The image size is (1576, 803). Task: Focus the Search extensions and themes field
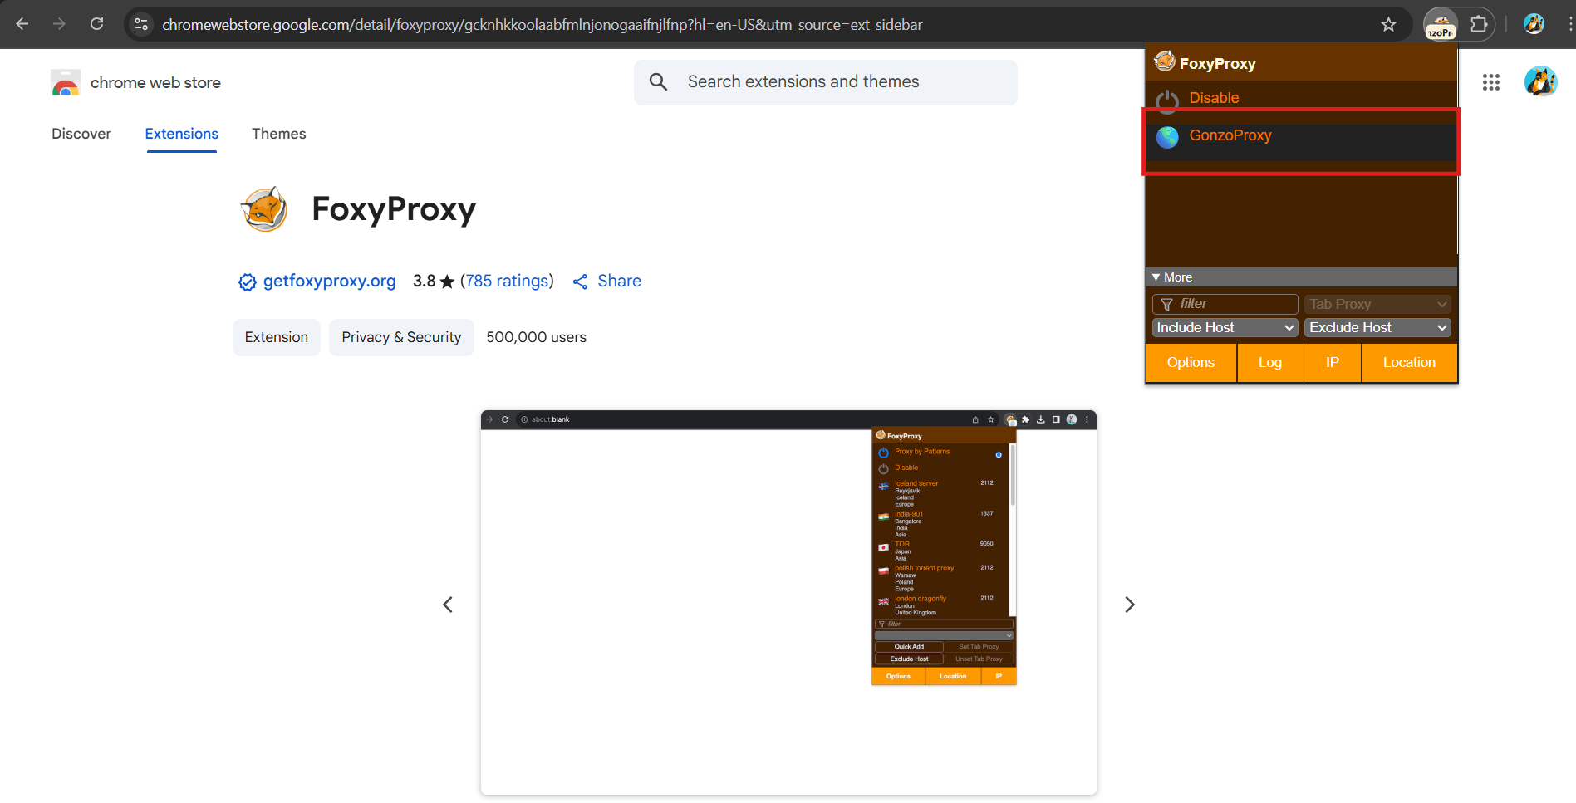826,82
